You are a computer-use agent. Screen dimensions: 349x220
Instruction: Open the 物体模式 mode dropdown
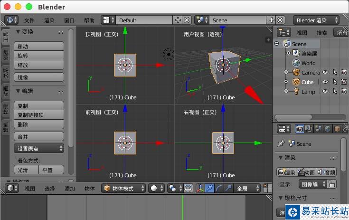(x=123, y=188)
